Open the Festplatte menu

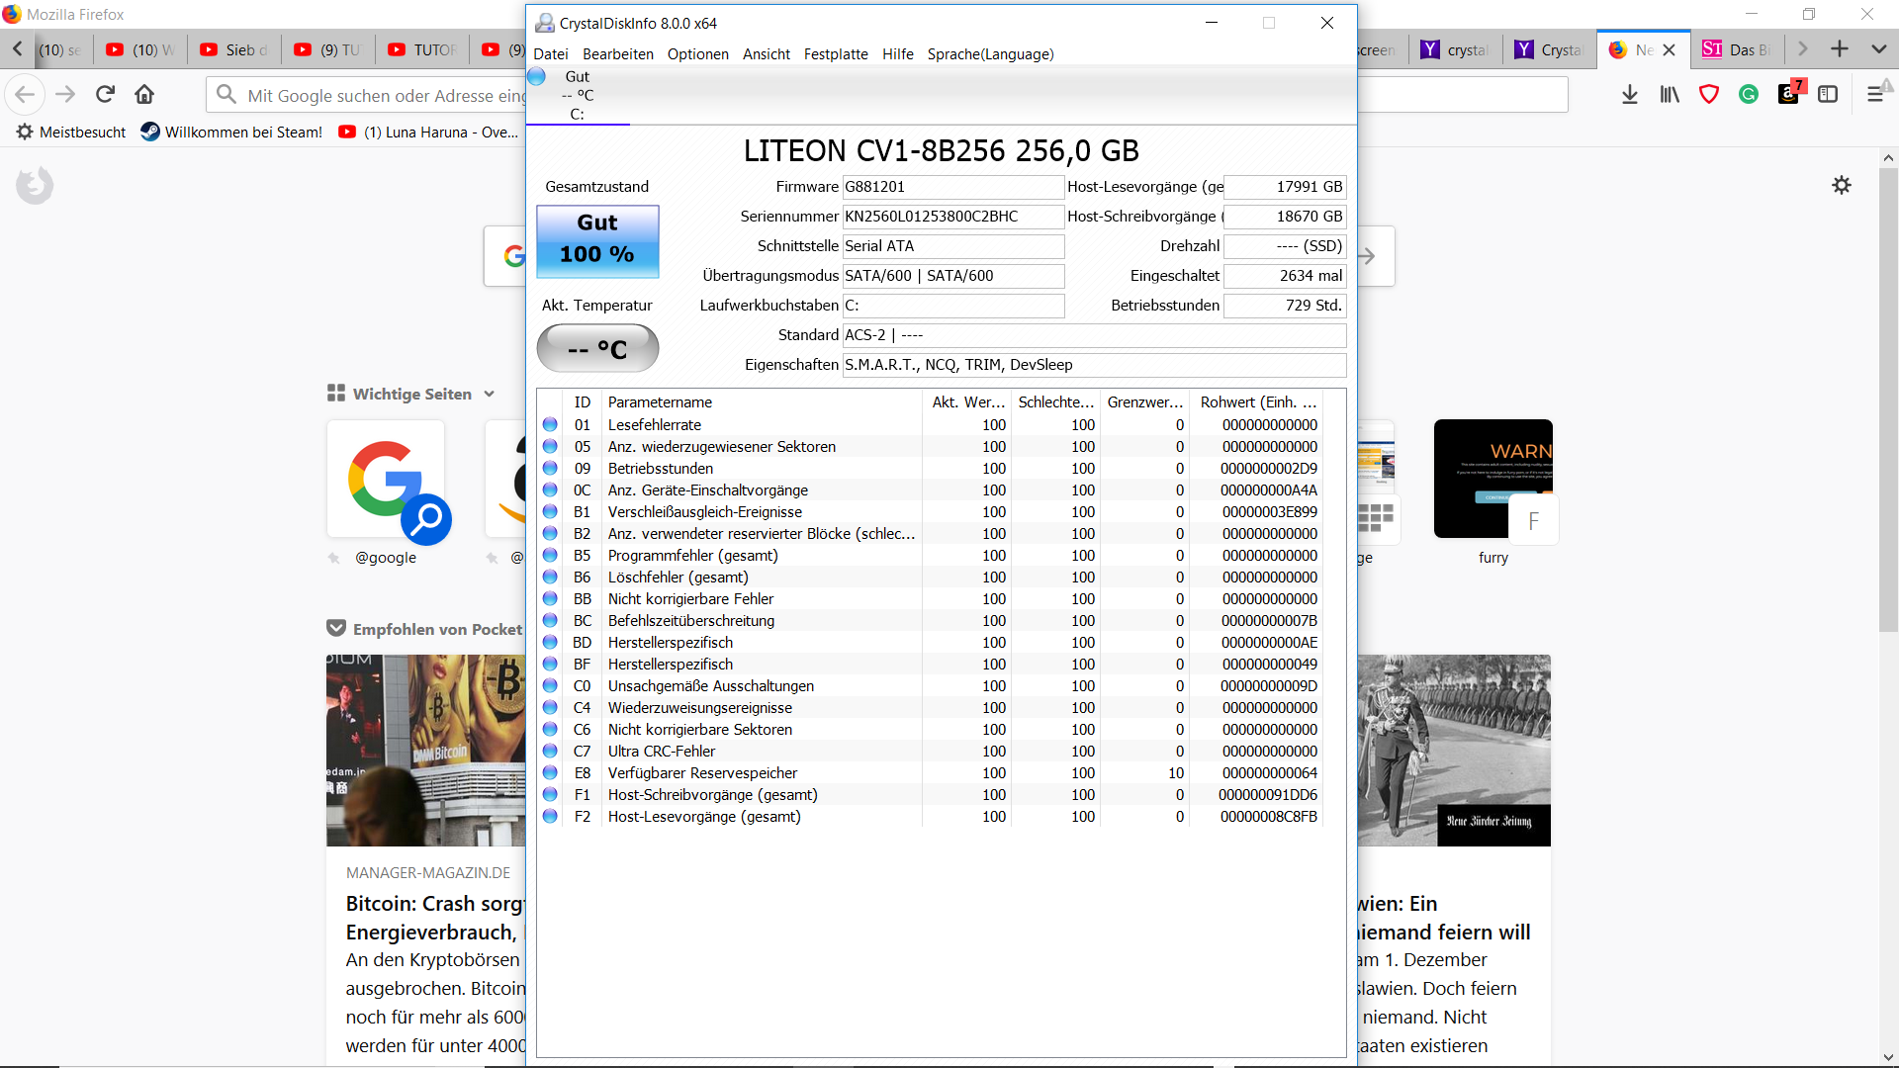pyautogui.click(x=836, y=54)
